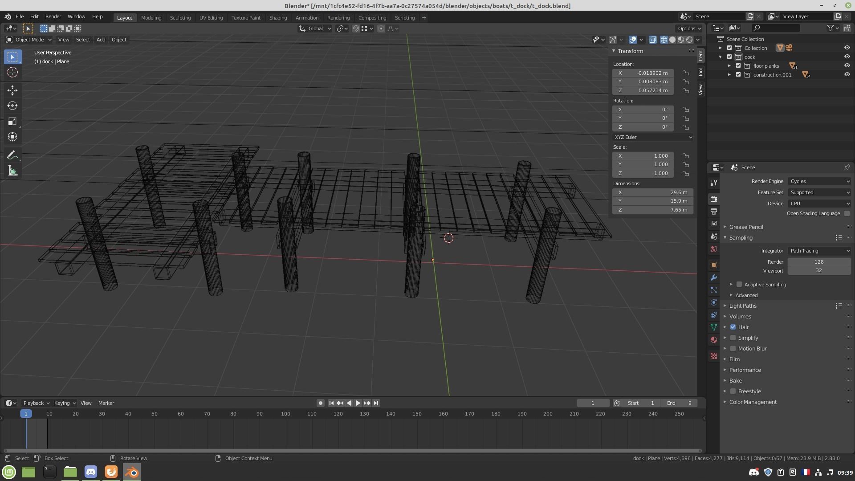Choose the Measure ruler tool
This screenshot has height=481, width=855.
pyautogui.click(x=12, y=171)
